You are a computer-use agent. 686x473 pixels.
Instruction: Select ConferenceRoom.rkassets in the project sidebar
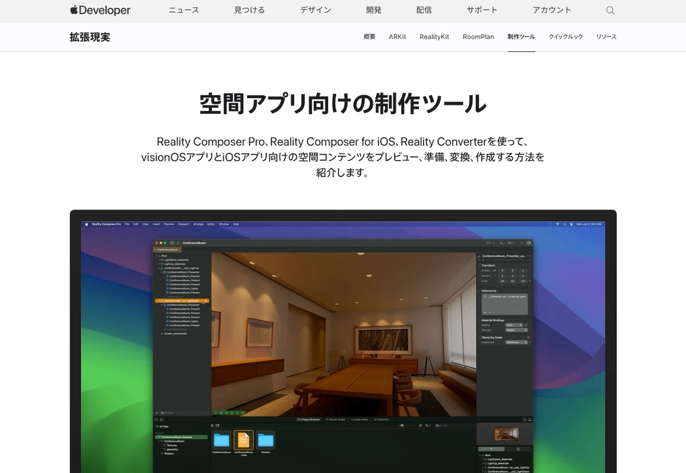[180, 437]
